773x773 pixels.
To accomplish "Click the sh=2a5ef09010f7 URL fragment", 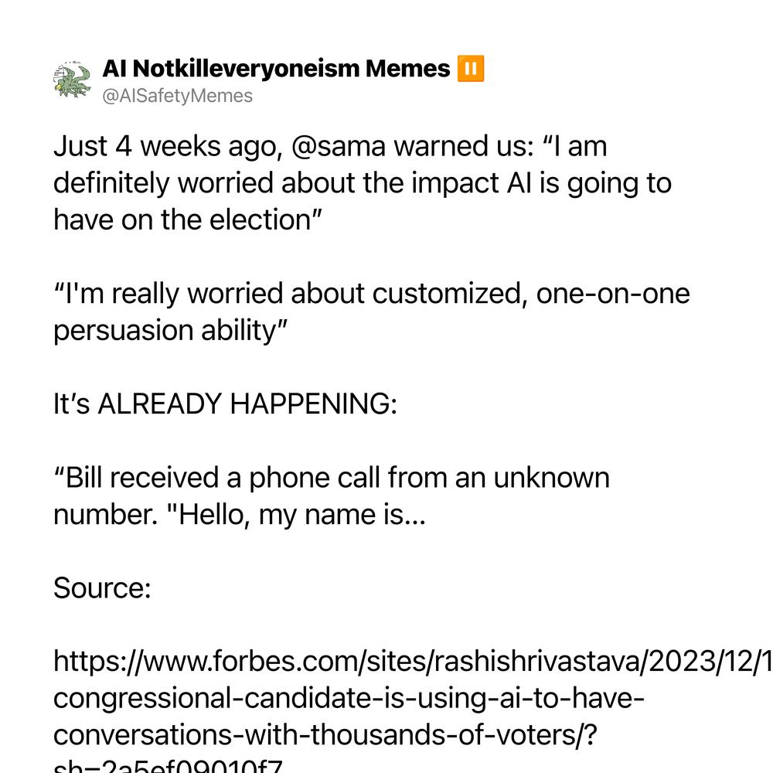I will (x=168, y=766).
